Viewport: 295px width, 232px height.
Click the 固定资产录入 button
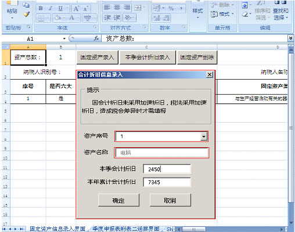pyautogui.click(x=98, y=57)
